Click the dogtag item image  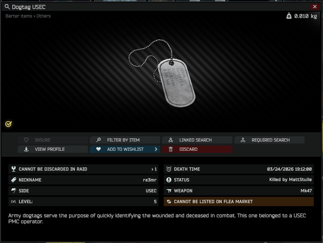(x=162, y=73)
